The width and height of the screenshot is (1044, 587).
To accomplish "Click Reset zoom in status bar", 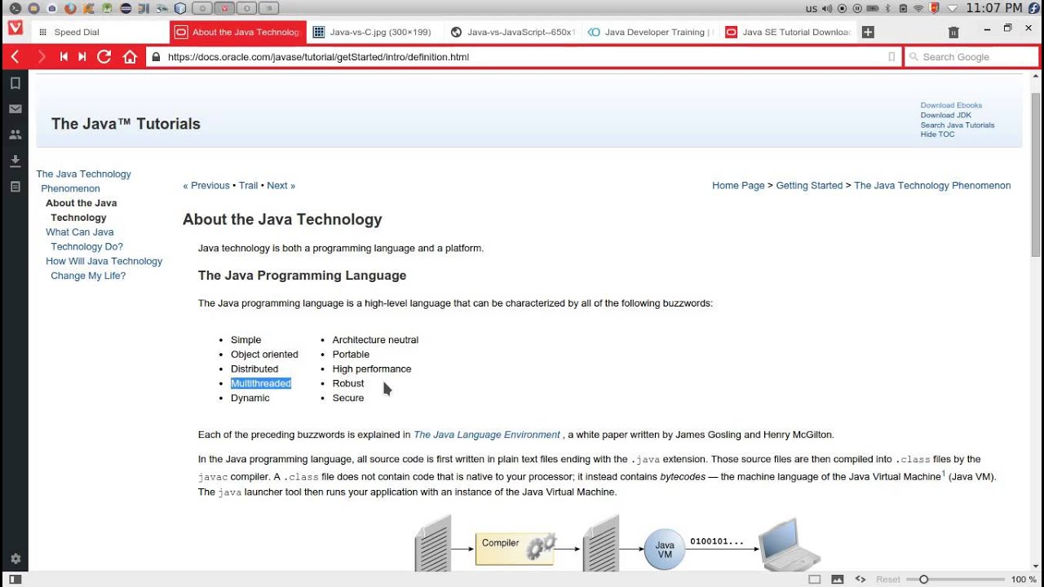I will pyautogui.click(x=888, y=580).
